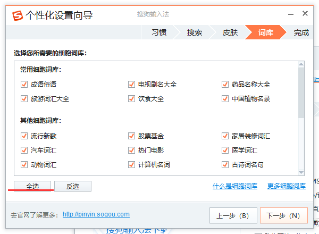
Task: Go to the 完成 step tab
Action: coord(301,32)
